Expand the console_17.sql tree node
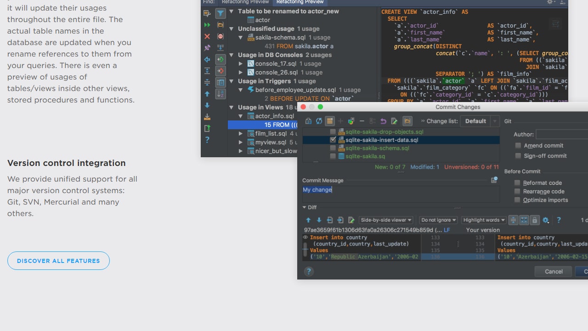The width and height of the screenshot is (588, 331). click(x=241, y=63)
